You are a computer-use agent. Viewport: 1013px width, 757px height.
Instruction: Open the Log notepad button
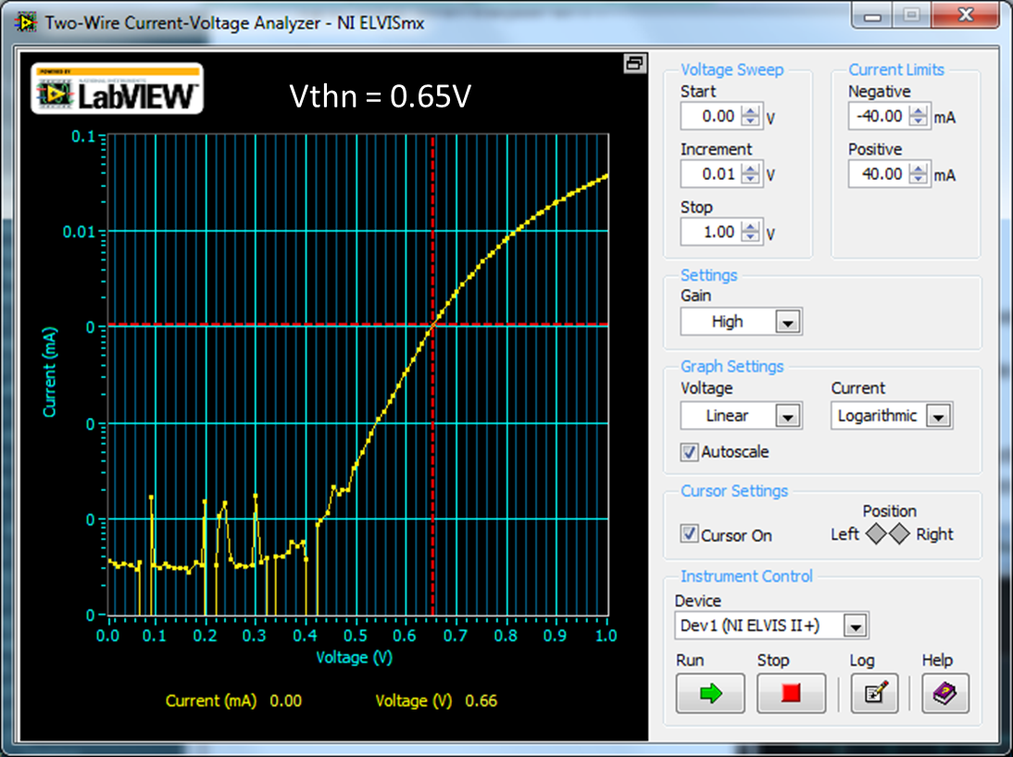(874, 693)
